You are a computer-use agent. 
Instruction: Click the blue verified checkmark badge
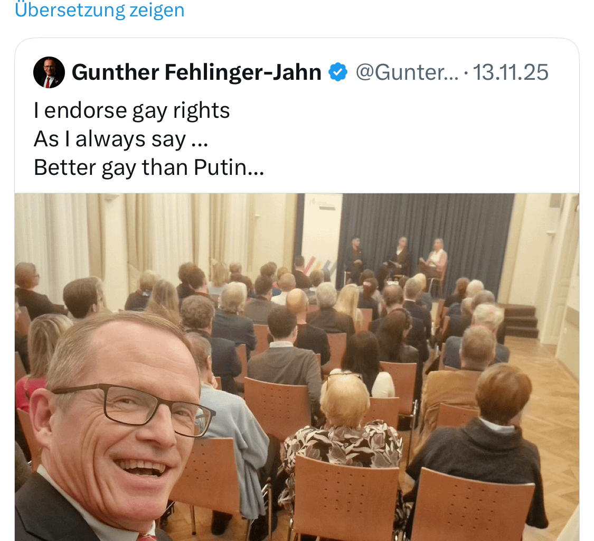pos(338,72)
